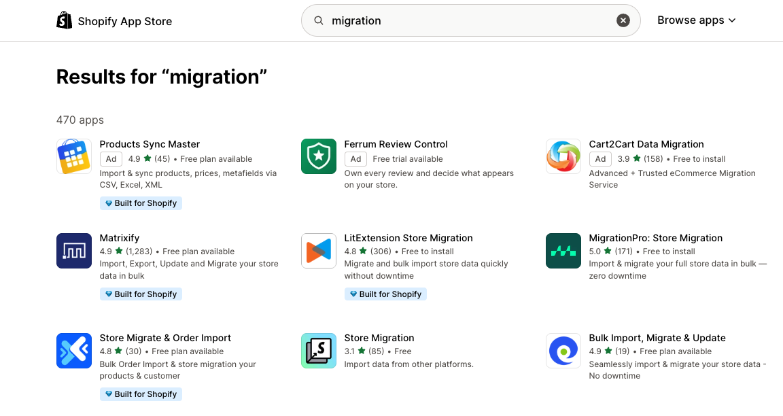Click the star rating of Store Migrate & Order Import
The height and width of the screenshot is (416, 783).
(111, 351)
